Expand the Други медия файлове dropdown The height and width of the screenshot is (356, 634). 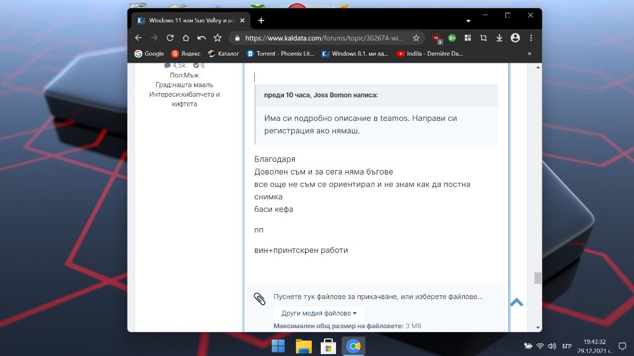pos(319,313)
